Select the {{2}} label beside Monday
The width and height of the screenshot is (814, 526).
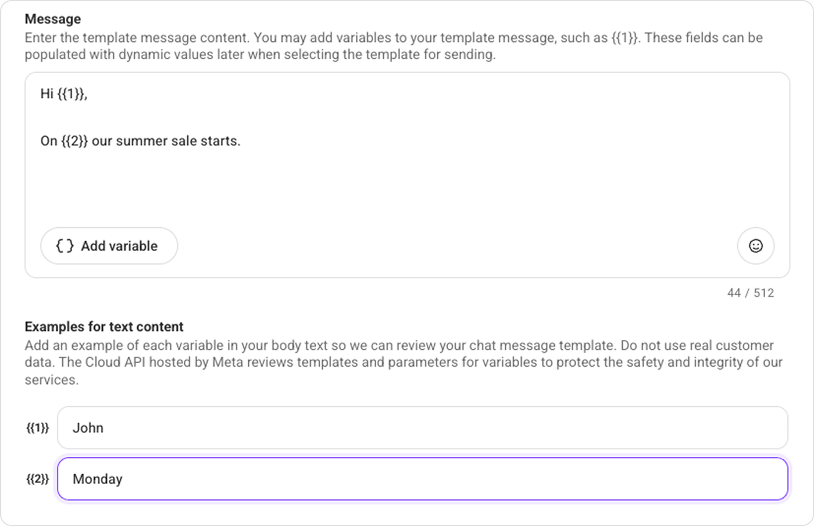coord(38,480)
